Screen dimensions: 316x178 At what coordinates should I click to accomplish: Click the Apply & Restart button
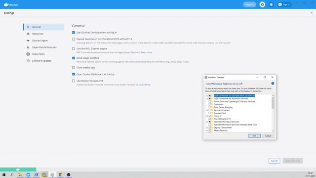click(x=293, y=161)
